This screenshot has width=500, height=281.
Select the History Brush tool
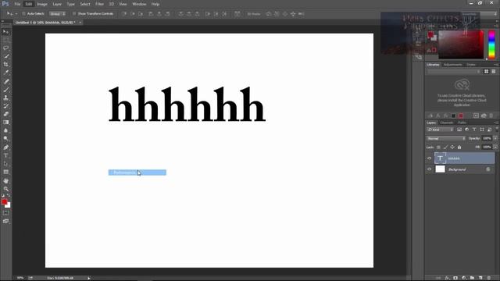tap(5, 106)
